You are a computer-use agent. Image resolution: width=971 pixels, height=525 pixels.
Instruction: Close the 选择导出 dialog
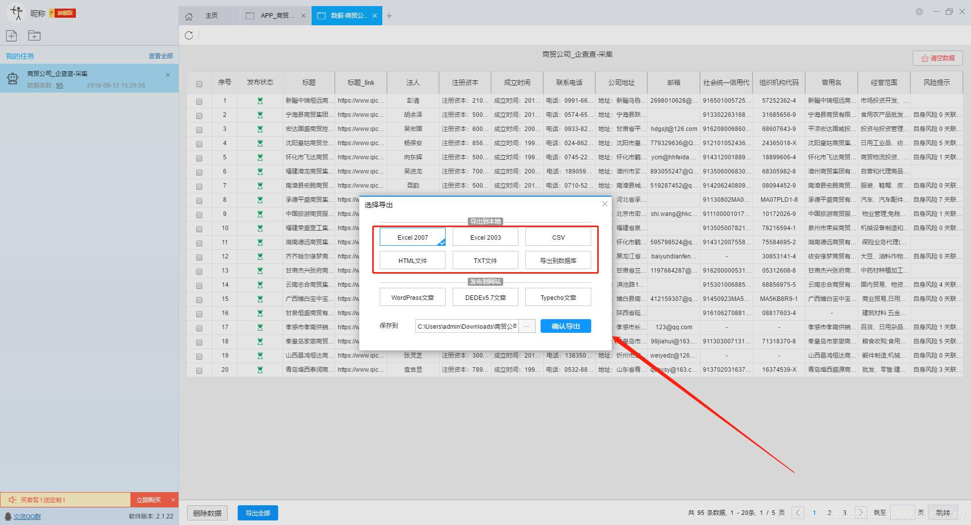pos(604,204)
